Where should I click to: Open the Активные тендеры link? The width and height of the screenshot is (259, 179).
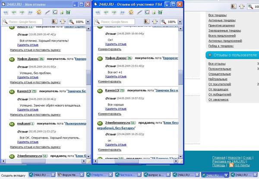222,20
